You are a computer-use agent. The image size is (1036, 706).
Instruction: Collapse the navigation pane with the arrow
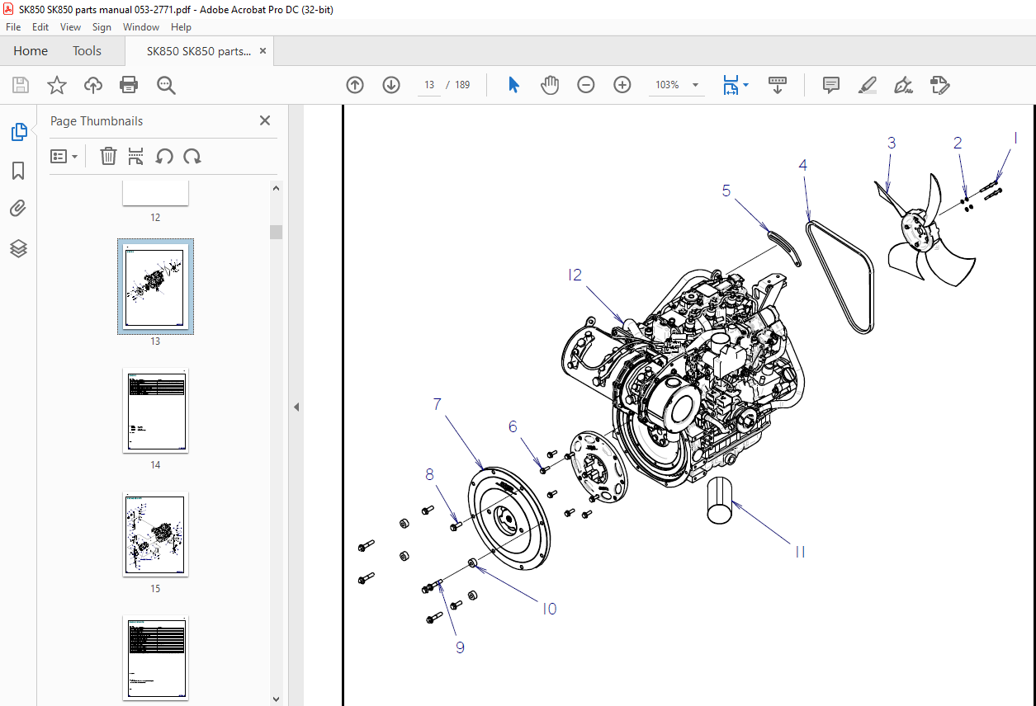point(296,407)
